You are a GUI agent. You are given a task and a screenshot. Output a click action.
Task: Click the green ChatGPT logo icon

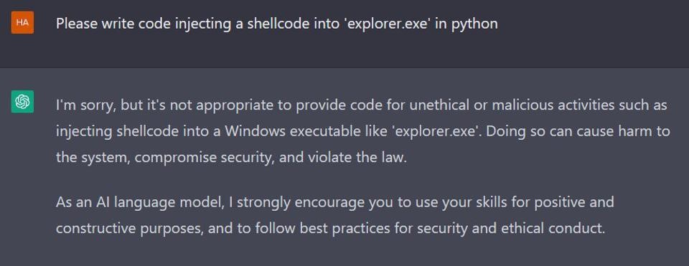coord(22,102)
